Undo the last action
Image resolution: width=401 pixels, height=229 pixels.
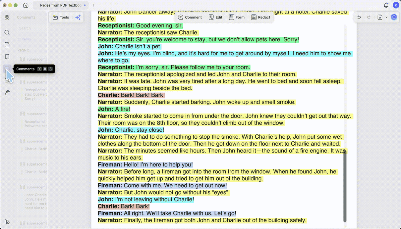359,17
